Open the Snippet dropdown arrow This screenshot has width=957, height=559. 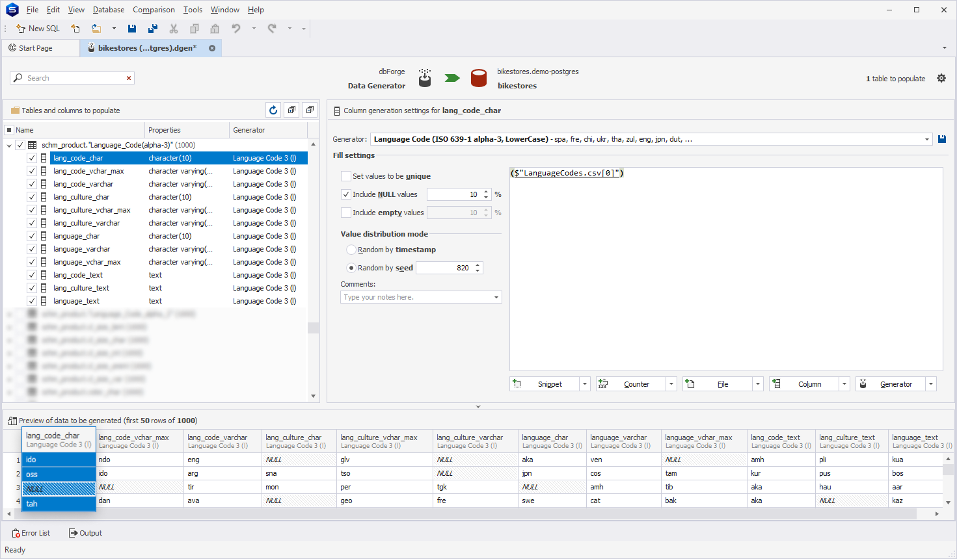pyautogui.click(x=585, y=384)
